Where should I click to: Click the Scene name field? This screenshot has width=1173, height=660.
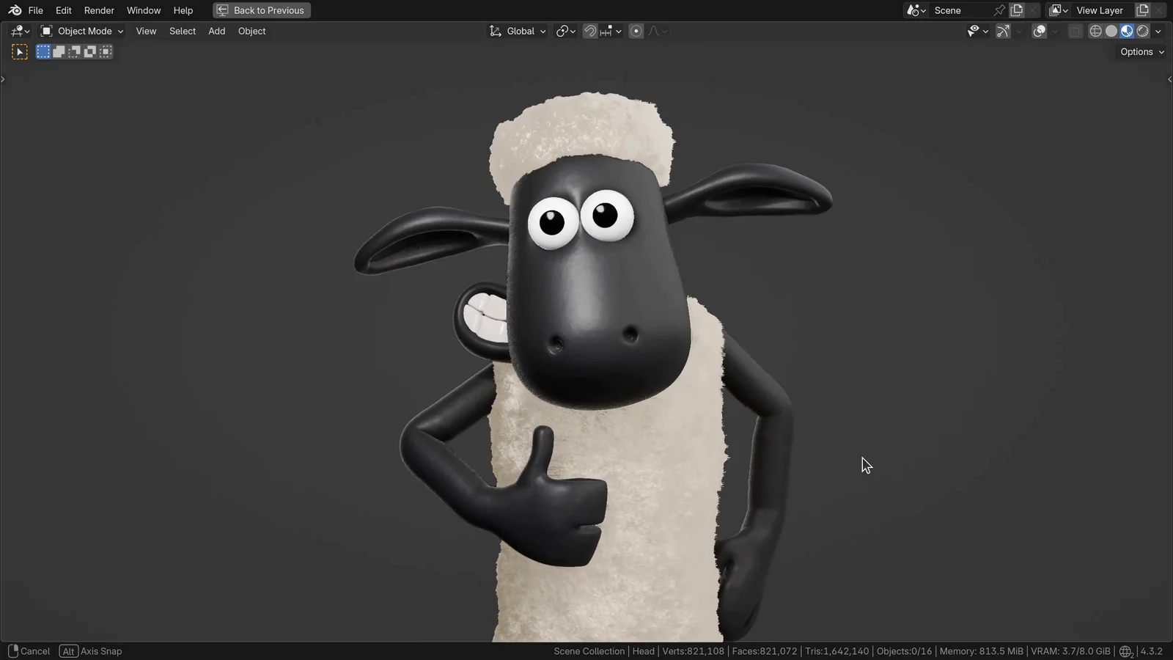[957, 10]
